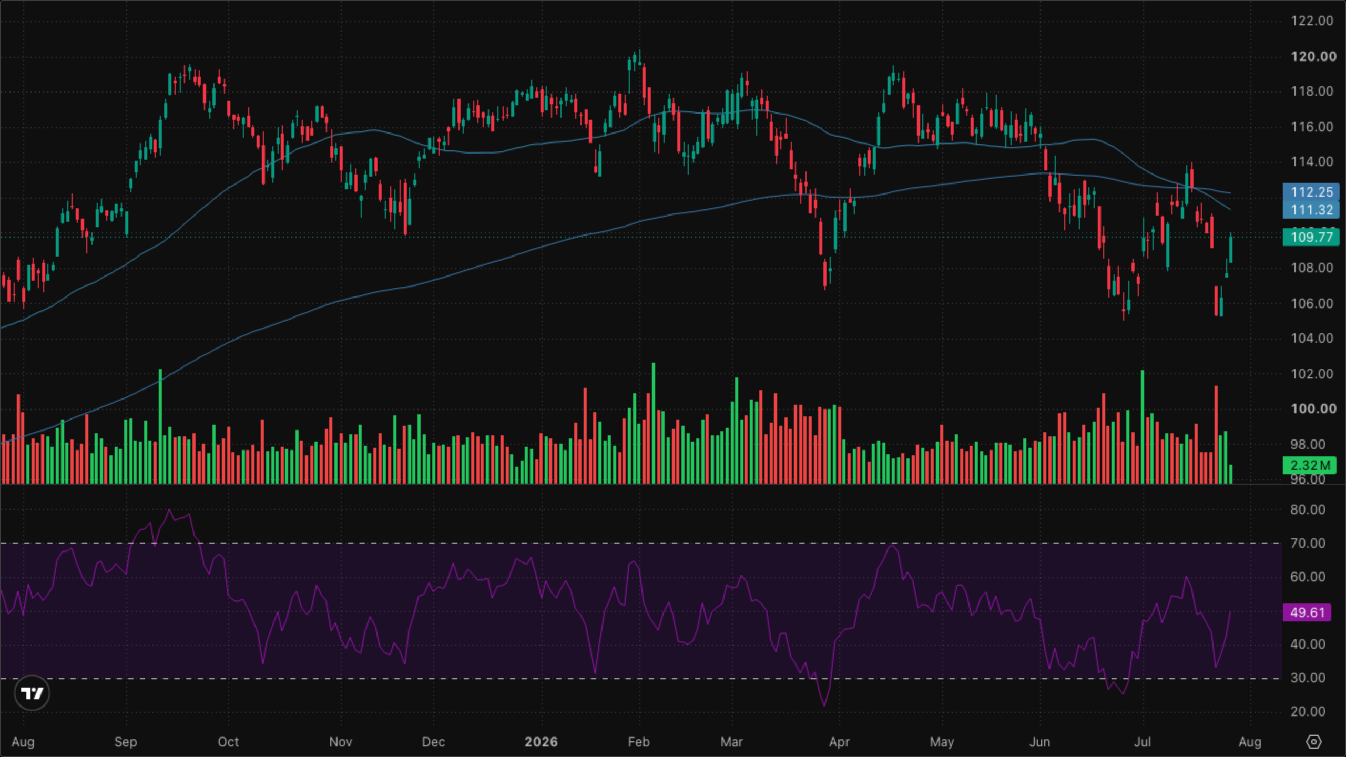Image resolution: width=1346 pixels, height=757 pixels.
Task: Click the 100.00 price scale level
Action: (1313, 408)
